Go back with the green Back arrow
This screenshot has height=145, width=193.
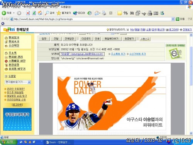(4, 13)
